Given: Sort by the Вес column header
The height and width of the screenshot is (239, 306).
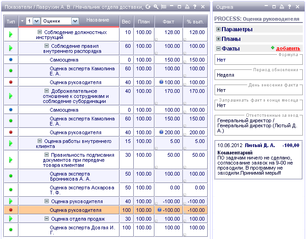Looking at the screenshot, I should 126,22.
